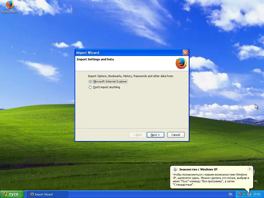Cancel the Import Wizard
The image size is (264, 198).
176,135
